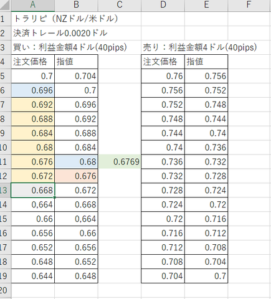Select cell A14 with 0.664
This screenshot has height=299, width=271.
tap(33, 204)
